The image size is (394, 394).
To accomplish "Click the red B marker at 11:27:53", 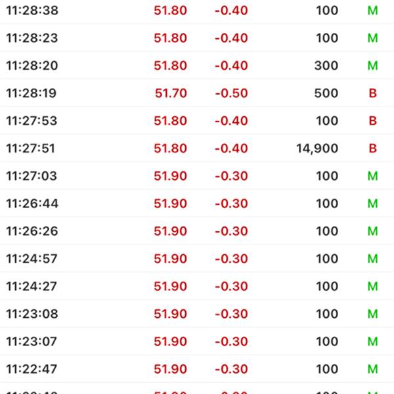I will [372, 121].
